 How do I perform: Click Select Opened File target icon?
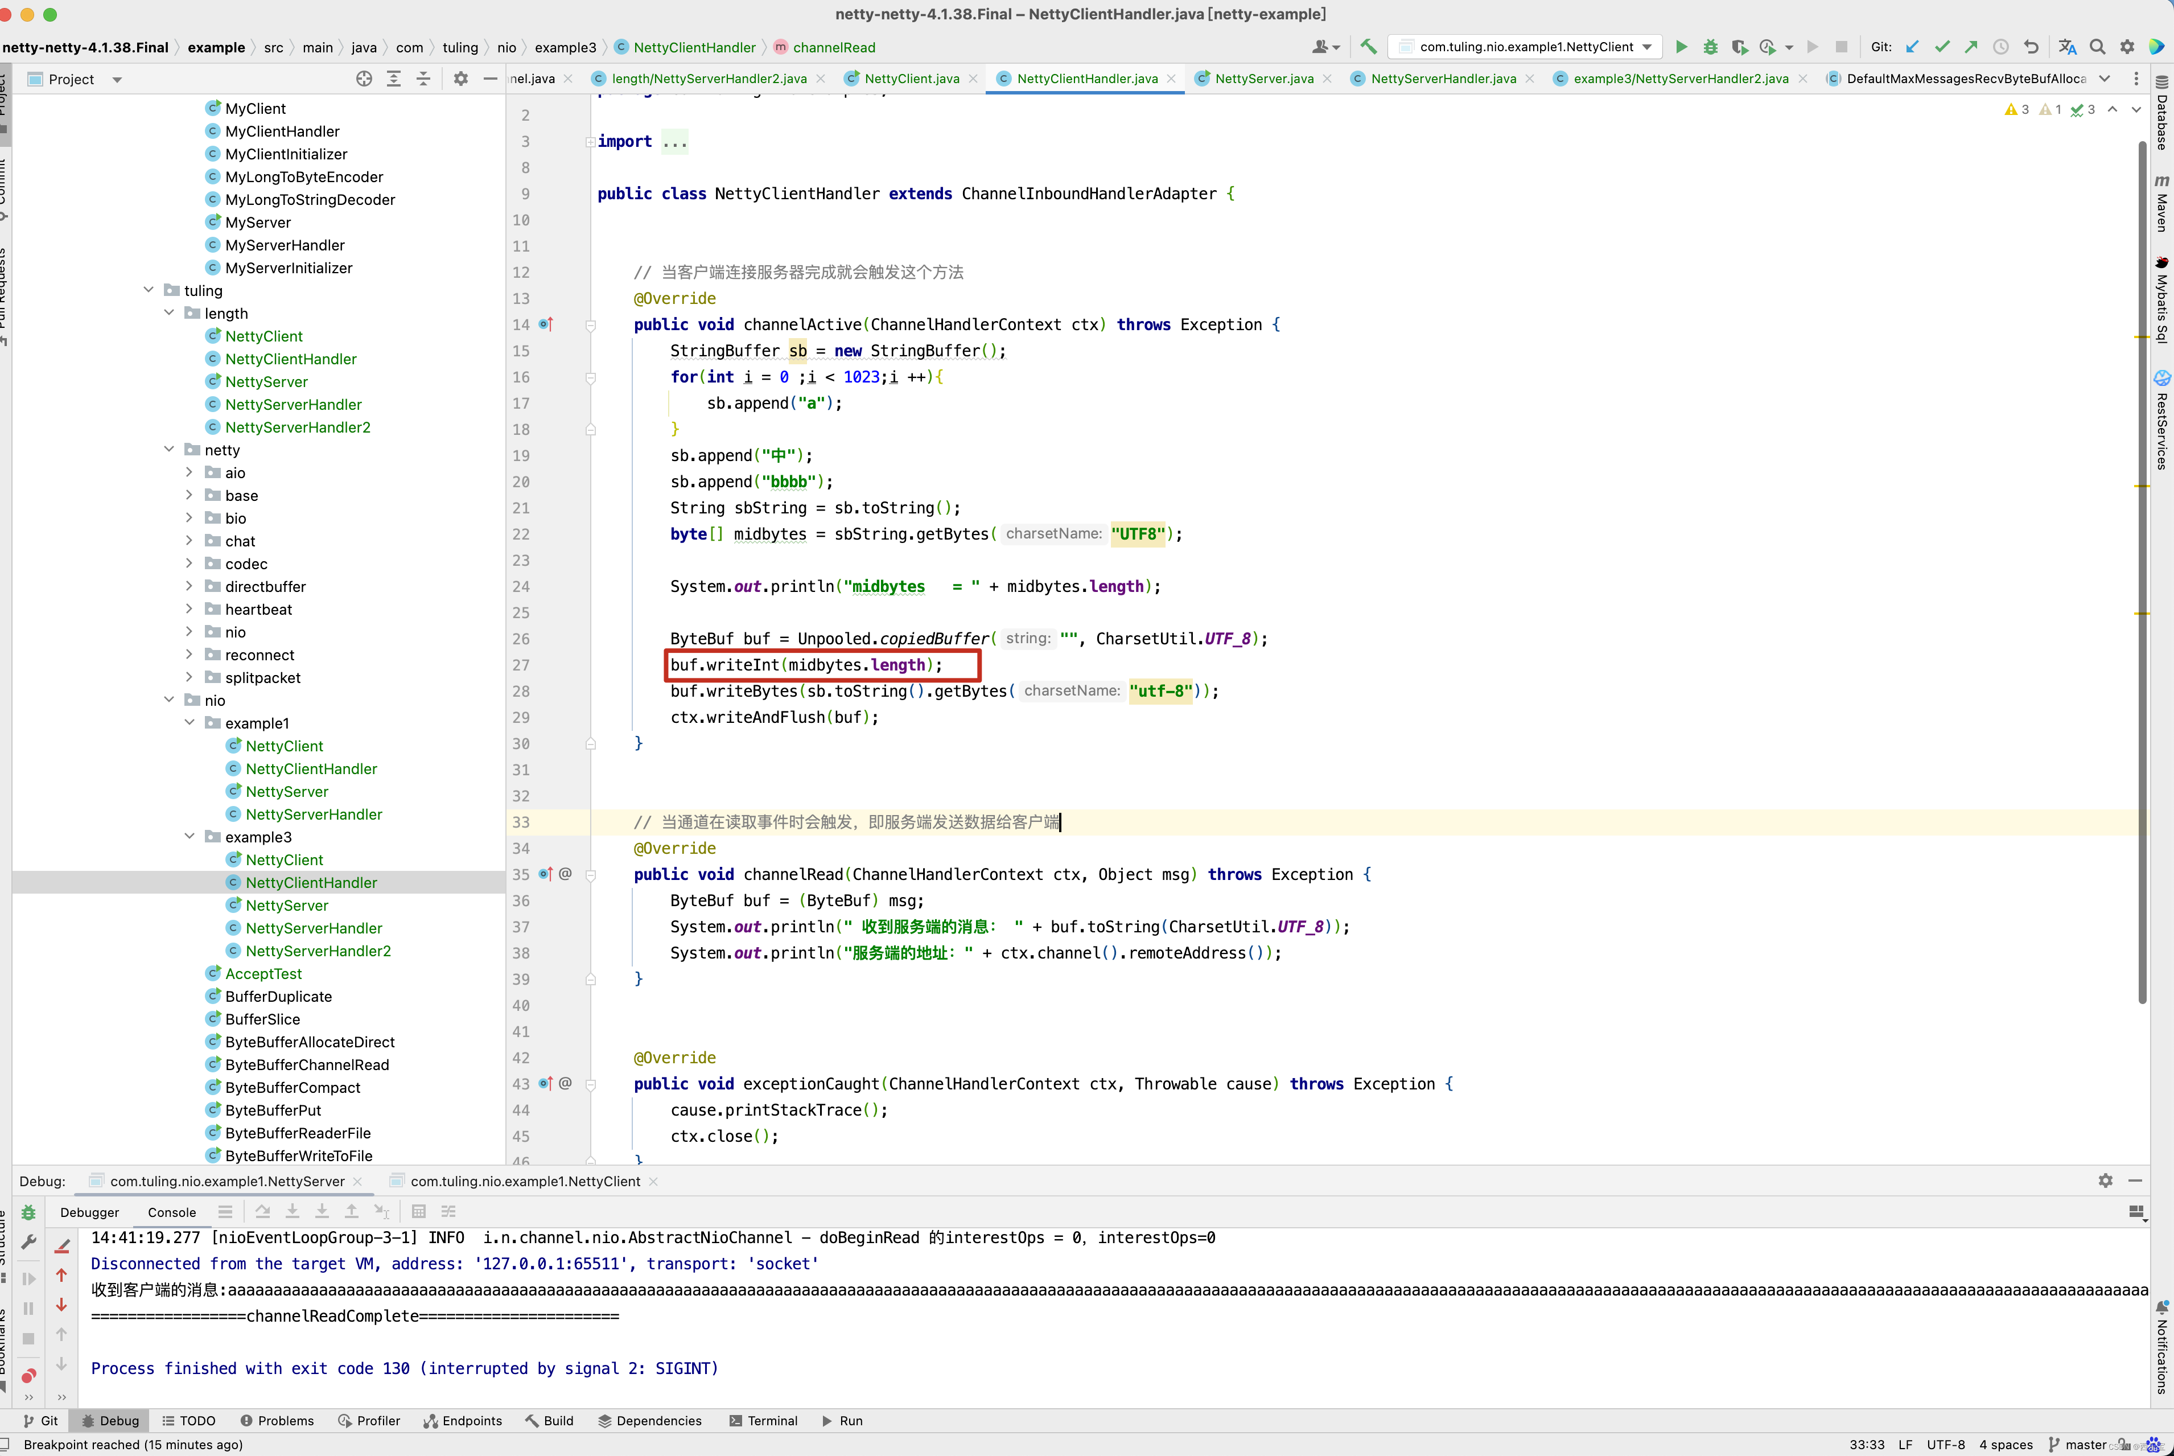(x=364, y=79)
